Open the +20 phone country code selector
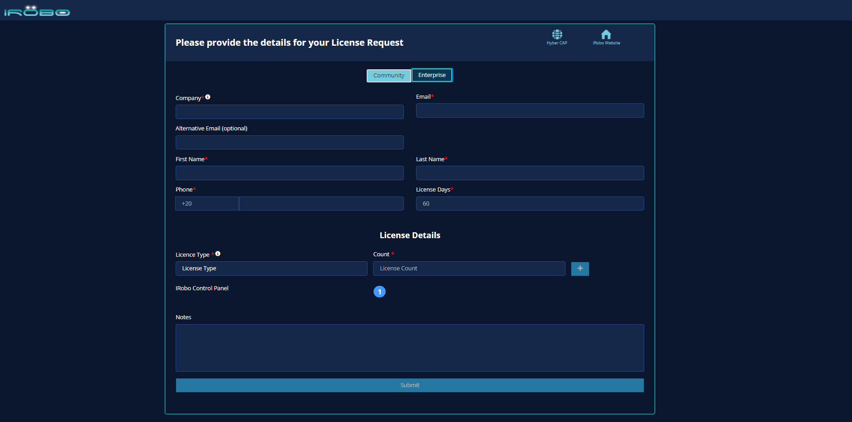Image resolution: width=852 pixels, height=422 pixels. [207, 204]
